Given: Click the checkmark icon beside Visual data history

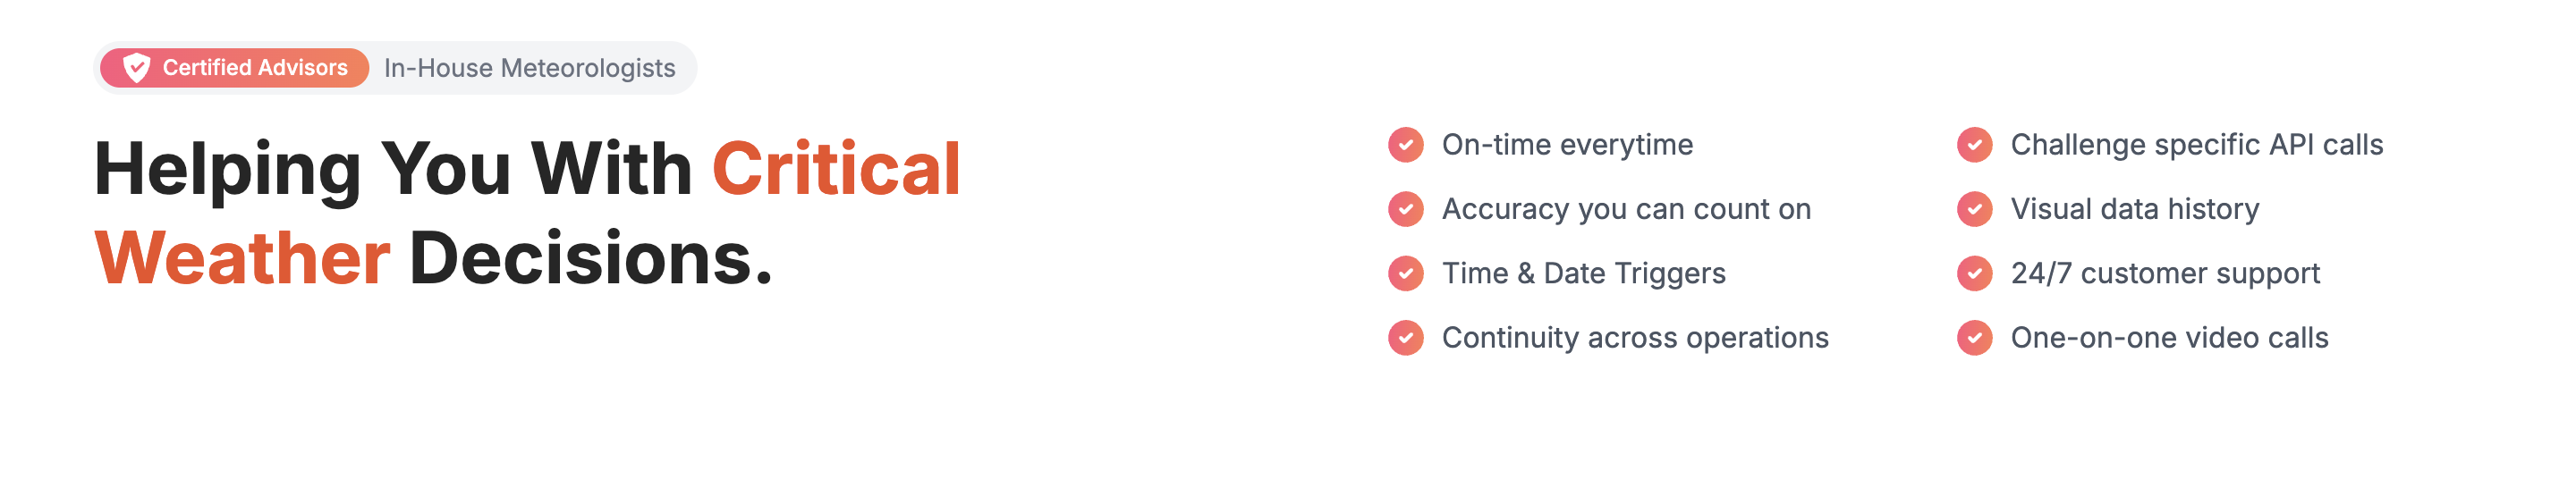Looking at the screenshot, I should pos(1974,209).
